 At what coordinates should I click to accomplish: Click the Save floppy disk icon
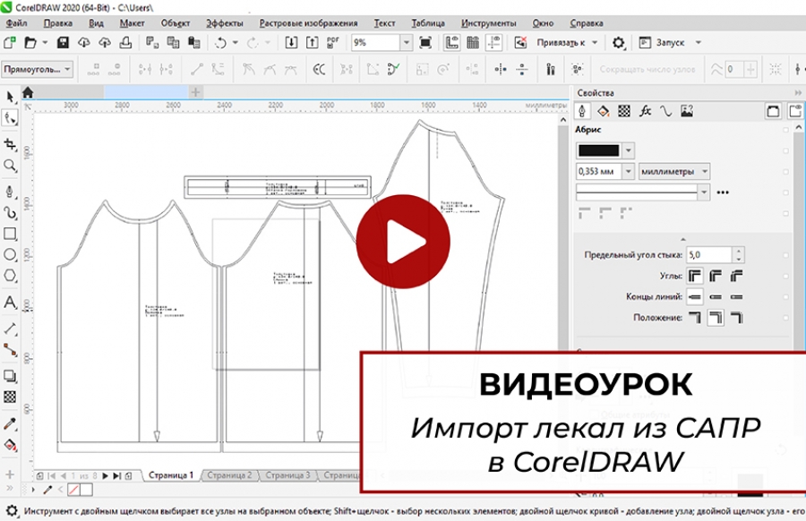click(x=63, y=43)
